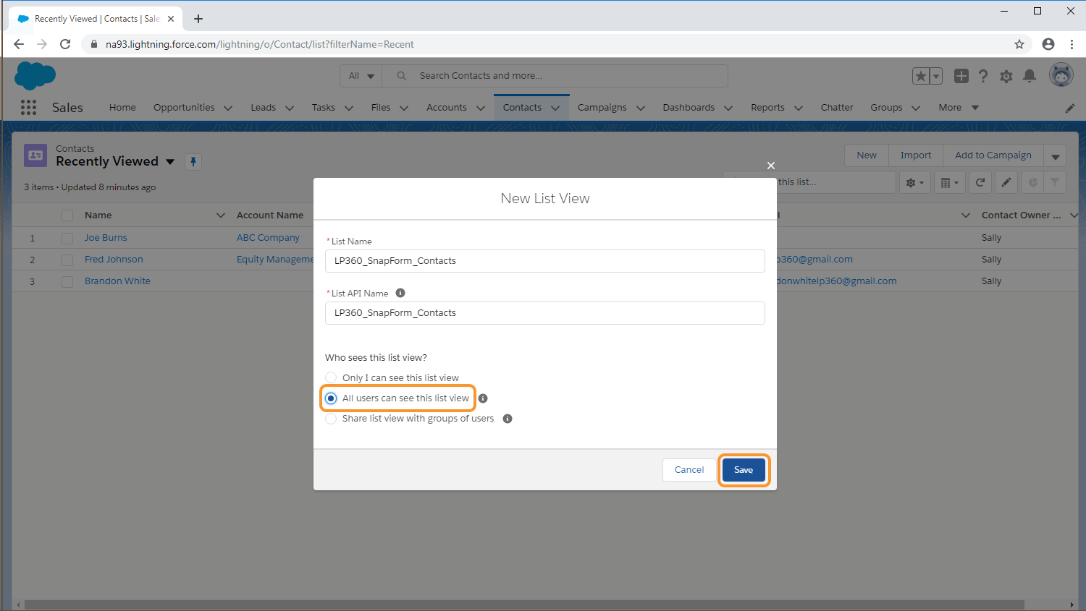Open the Chrome profile icon

pos(1048,44)
